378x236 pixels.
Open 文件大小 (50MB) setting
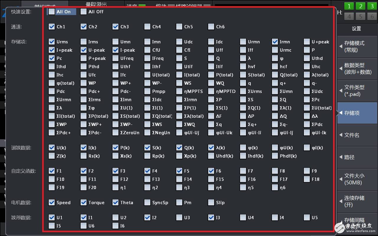pos(357,179)
